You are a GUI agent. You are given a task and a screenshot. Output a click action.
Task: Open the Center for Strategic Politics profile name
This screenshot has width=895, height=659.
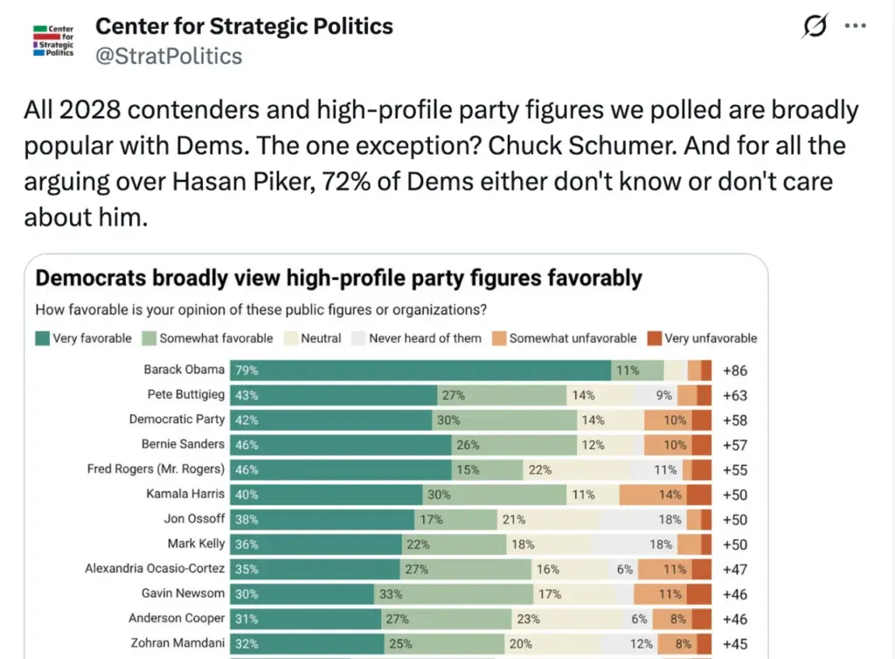click(244, 26)
